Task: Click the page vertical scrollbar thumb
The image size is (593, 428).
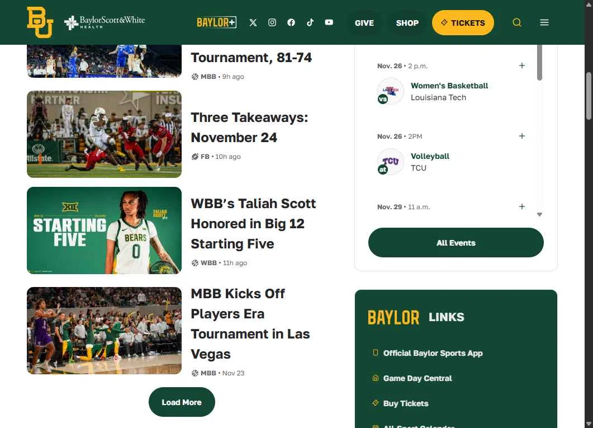Action: [589, 96]
